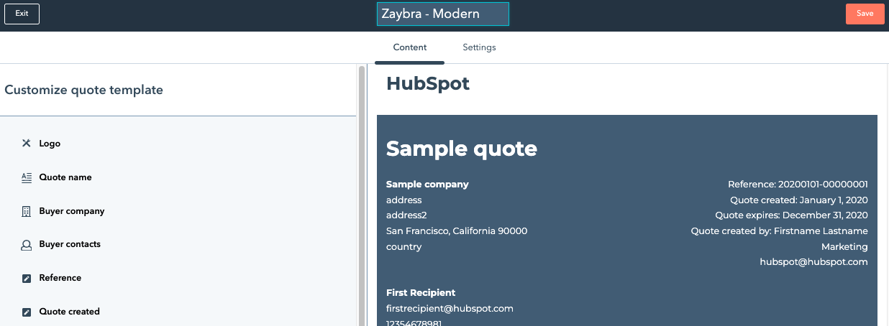The width and height of the screenshot is (889, 326).
Task: Click the left panel vertical scrollbar
Action: tap(361, 194)
